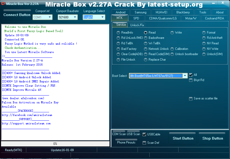Open Phone Pinouts

126,142
